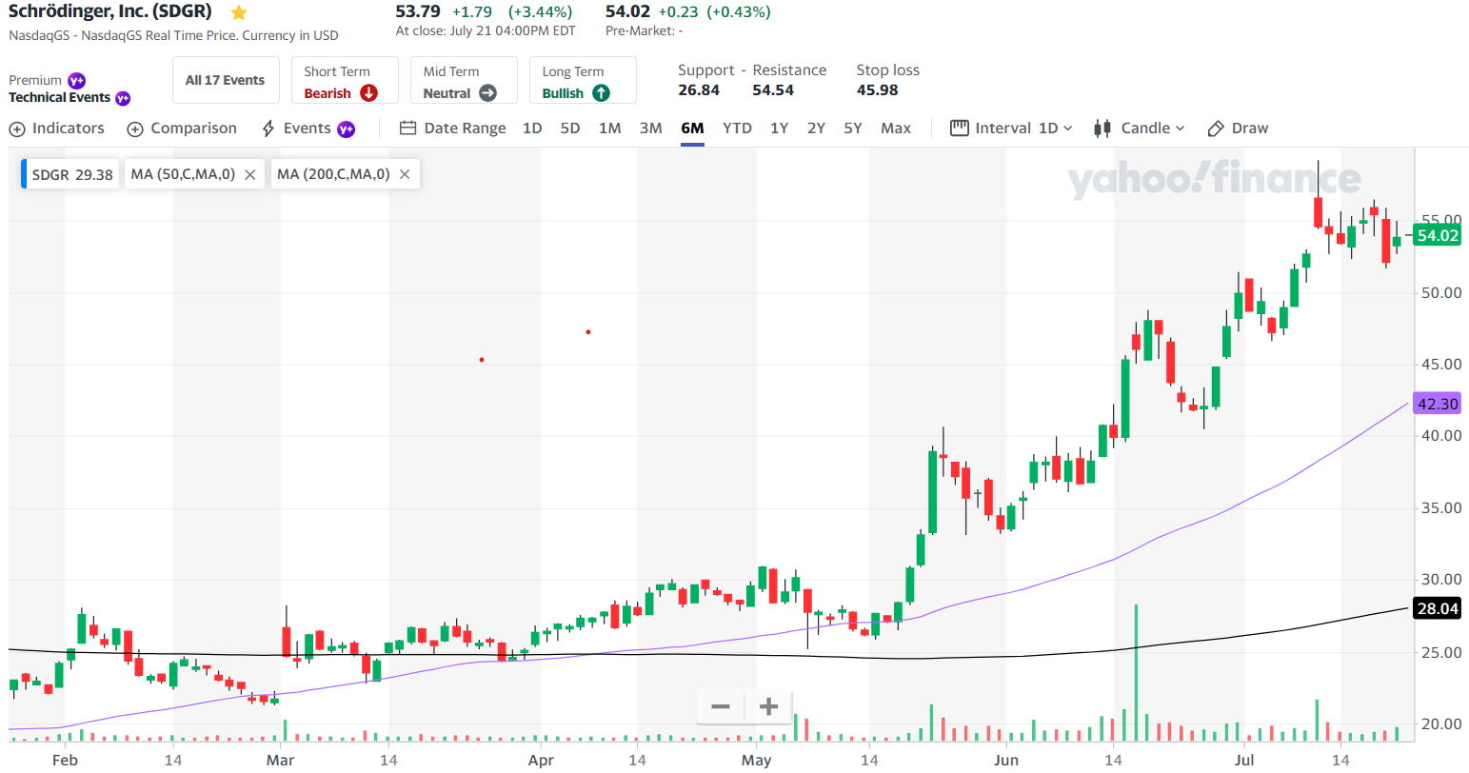This screenshot has height=773, width=1469.
Task: Click the Stop loss value 45.98
Action: 877,90
